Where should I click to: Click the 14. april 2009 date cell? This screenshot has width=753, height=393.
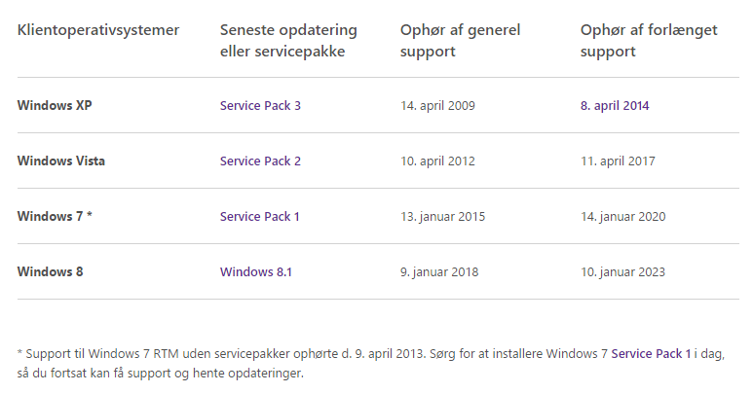[437, 105]
